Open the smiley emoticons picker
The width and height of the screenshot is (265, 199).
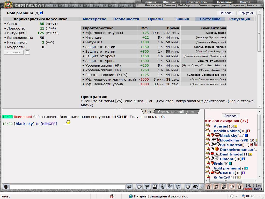point(188,187)
